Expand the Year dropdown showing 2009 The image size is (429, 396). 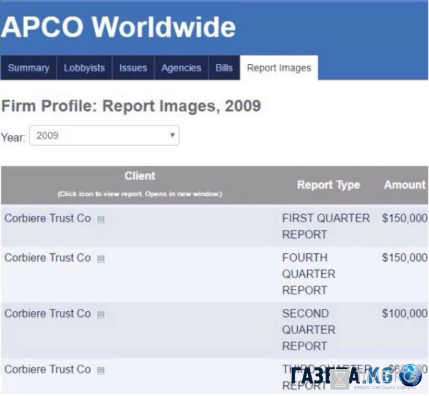coord(105,135)
